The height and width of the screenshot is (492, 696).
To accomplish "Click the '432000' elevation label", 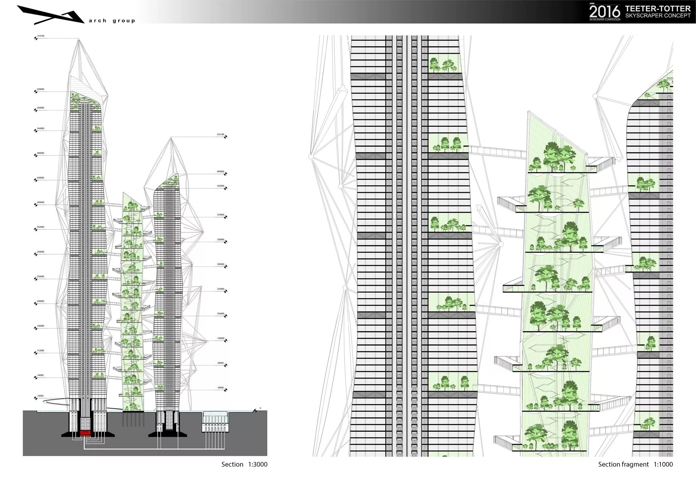I will point(220,186).
